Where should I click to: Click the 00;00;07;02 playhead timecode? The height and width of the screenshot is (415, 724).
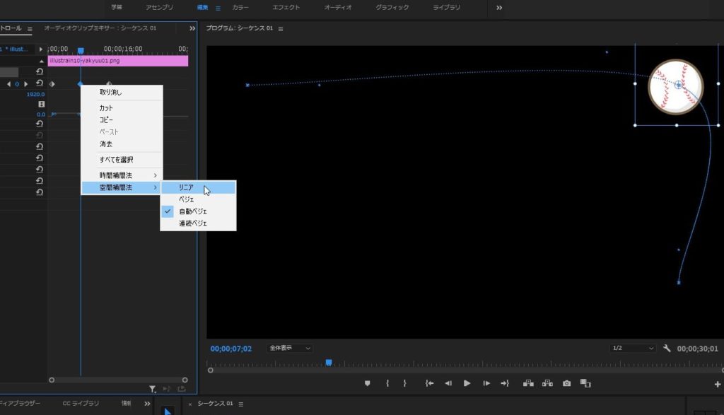click(x=230, y=349)
